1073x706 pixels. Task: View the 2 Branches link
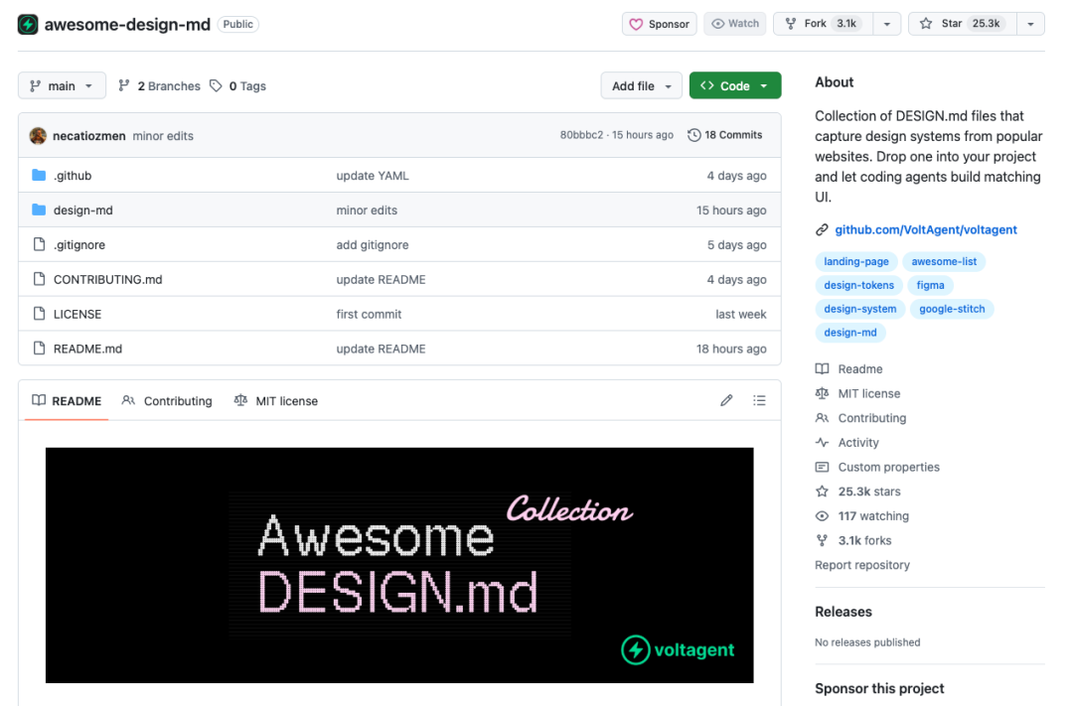159,85
